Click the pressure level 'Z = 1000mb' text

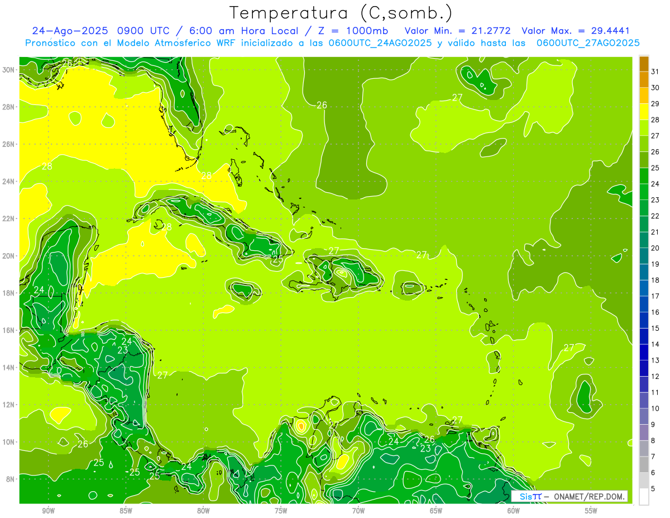(353, 31)
